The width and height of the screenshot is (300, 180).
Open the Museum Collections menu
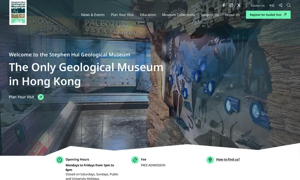click(178, 15)
